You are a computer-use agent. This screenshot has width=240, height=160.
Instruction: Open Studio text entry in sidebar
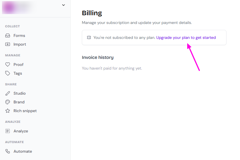point(19,93)
